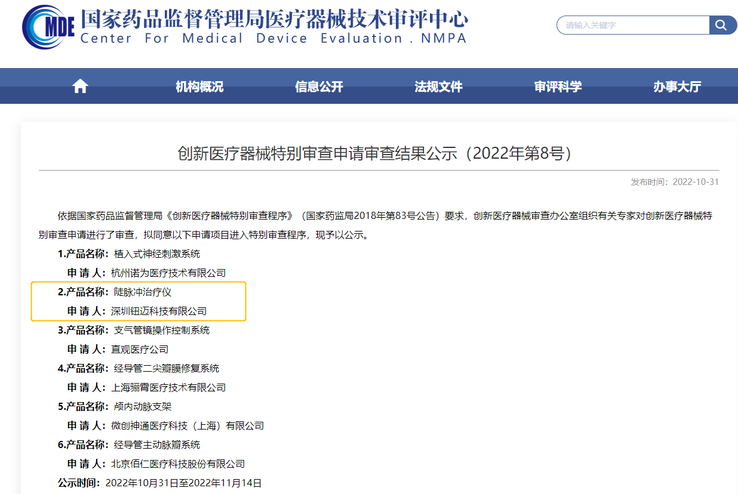This screenshot has height=494, width=738.
Task: Click product name 经导管二尖瓣膜修复系统
Action: point(167,369)
